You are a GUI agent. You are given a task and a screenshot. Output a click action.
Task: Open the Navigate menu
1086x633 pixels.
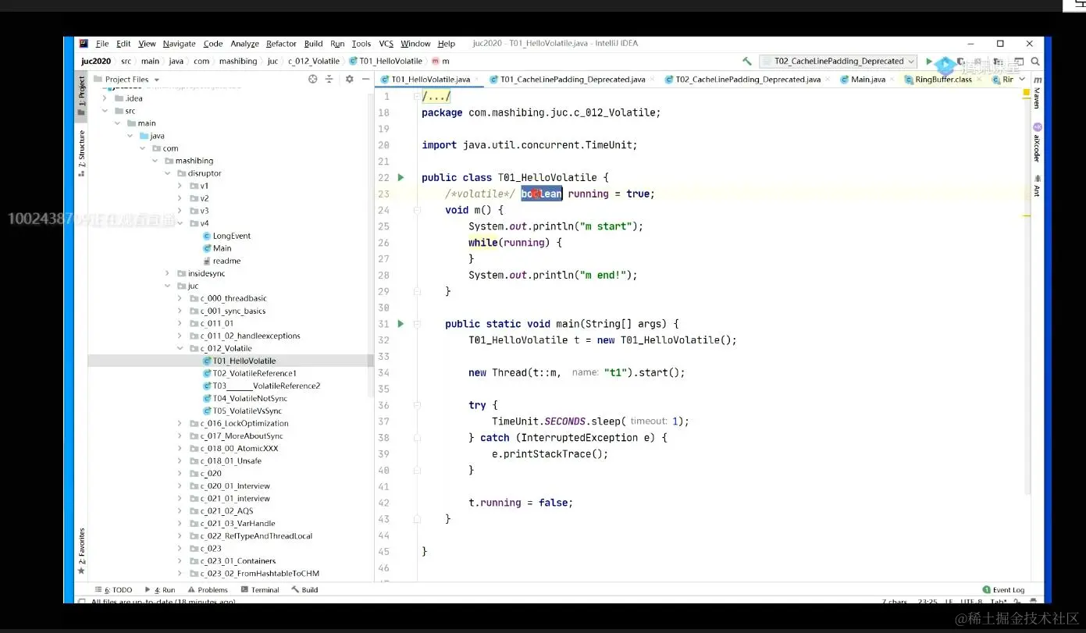(179, 44)
